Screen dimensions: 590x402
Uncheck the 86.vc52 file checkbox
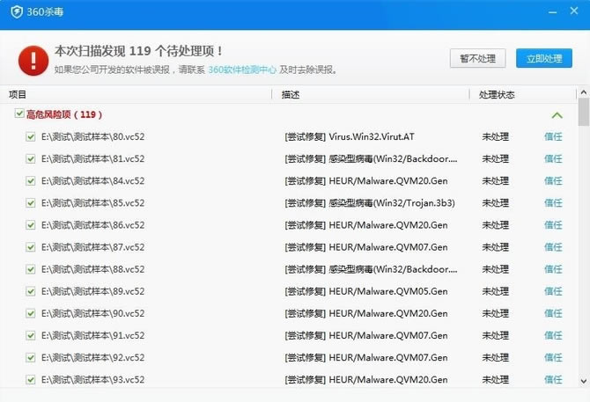coord(31,225)
